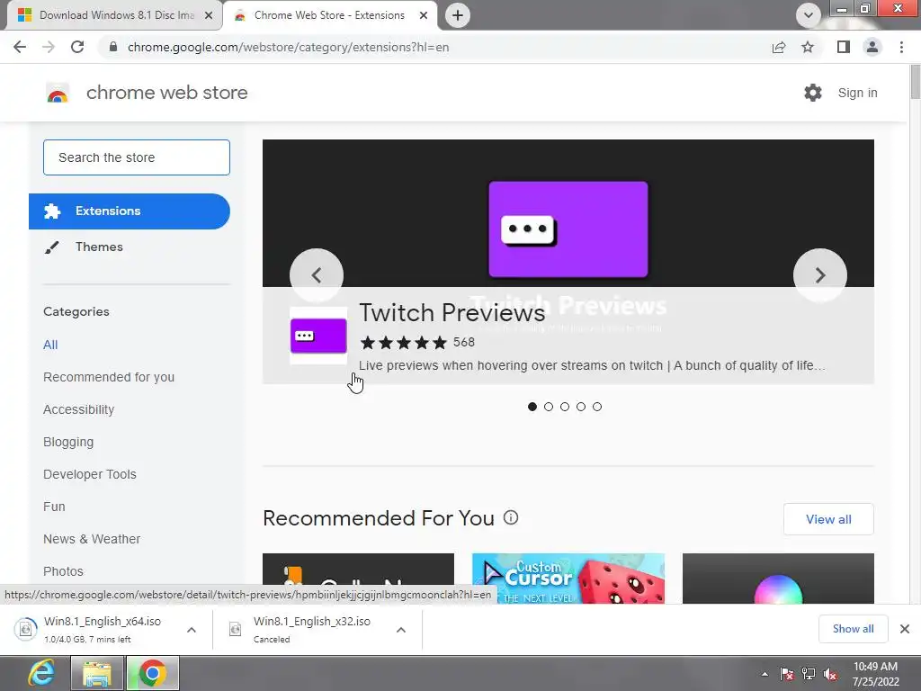Select fifth carousel dot

coord(597,407)
